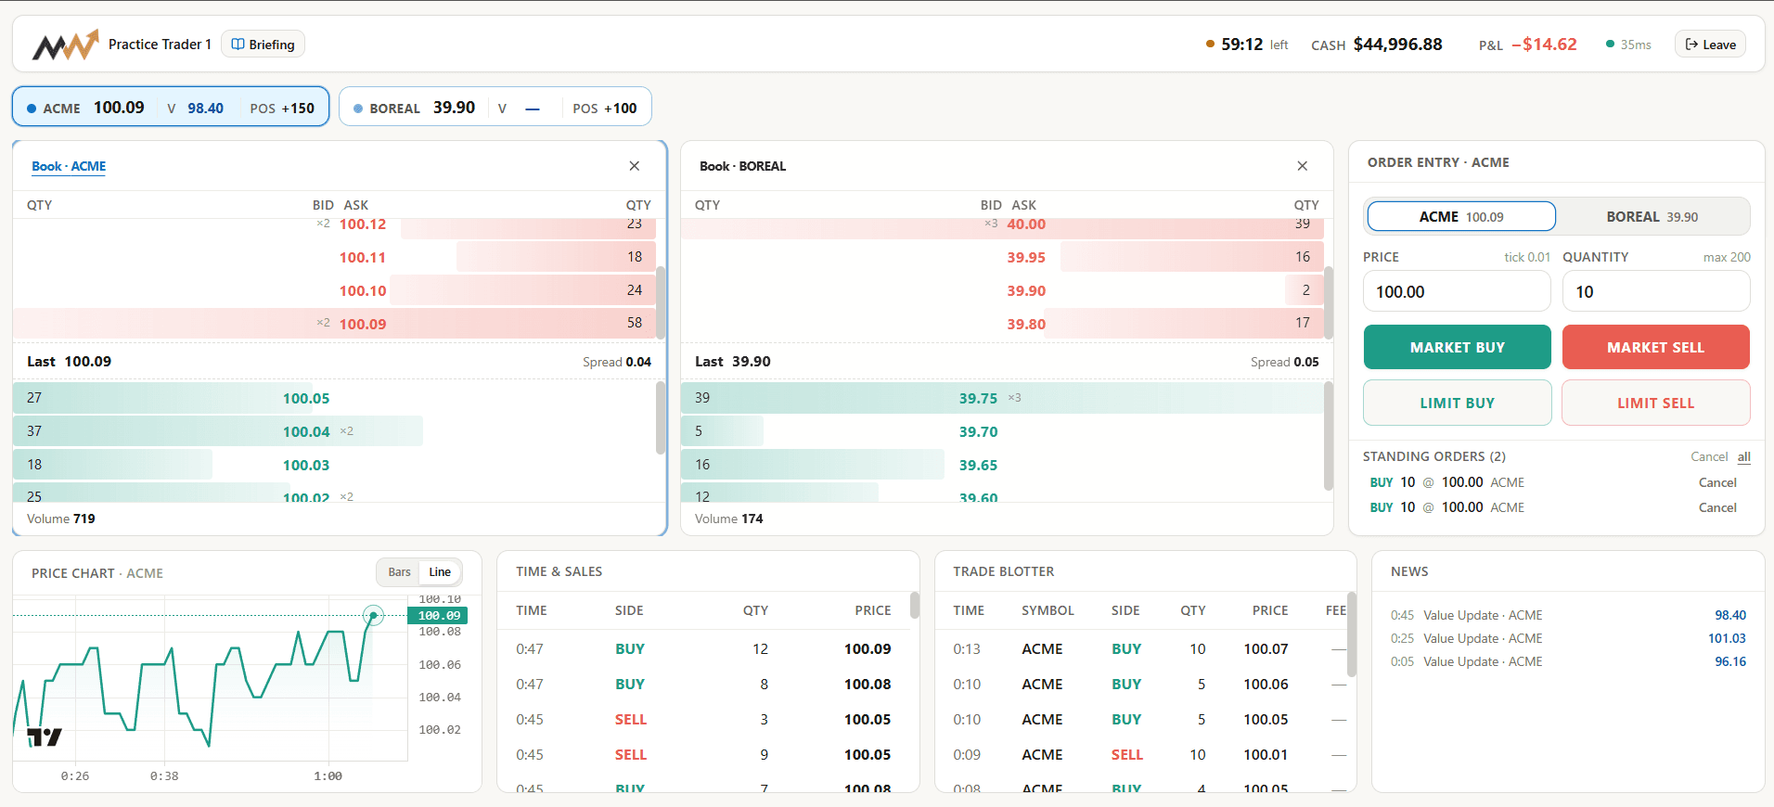Click the MARKET BUY button
Viewport: 1774px width, 807px height.
click(x=1457, y=347)
